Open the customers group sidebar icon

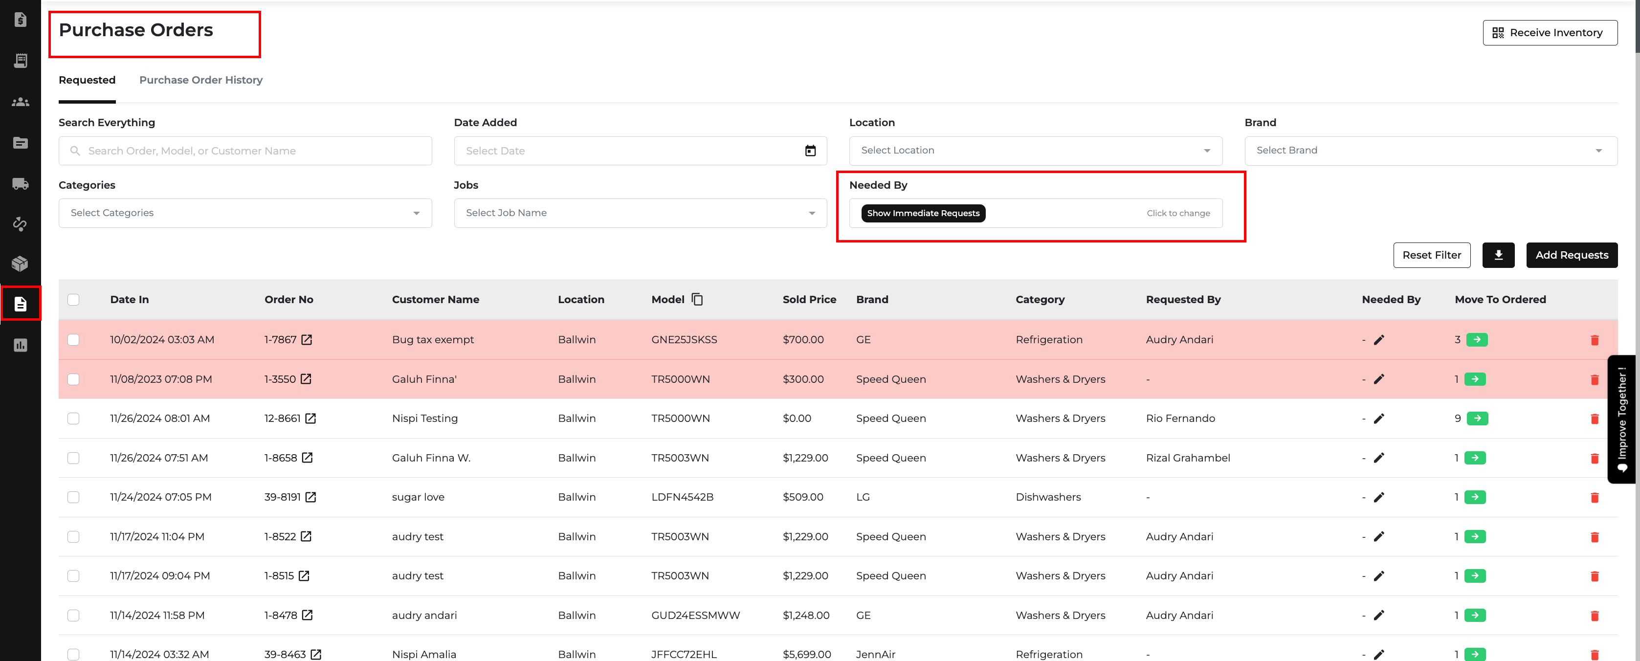click(x=21, y=102)
